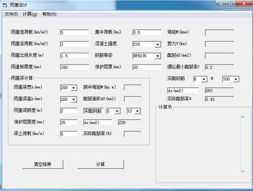Click the 雨篷出挑长度 input field

pyautogui.click(x=75, y=56)
